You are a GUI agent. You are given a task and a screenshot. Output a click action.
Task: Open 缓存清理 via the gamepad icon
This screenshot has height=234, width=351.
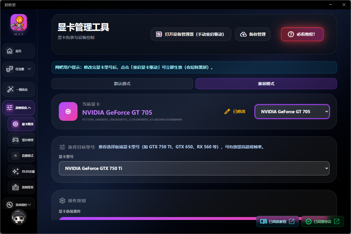[x=15, y=140]
